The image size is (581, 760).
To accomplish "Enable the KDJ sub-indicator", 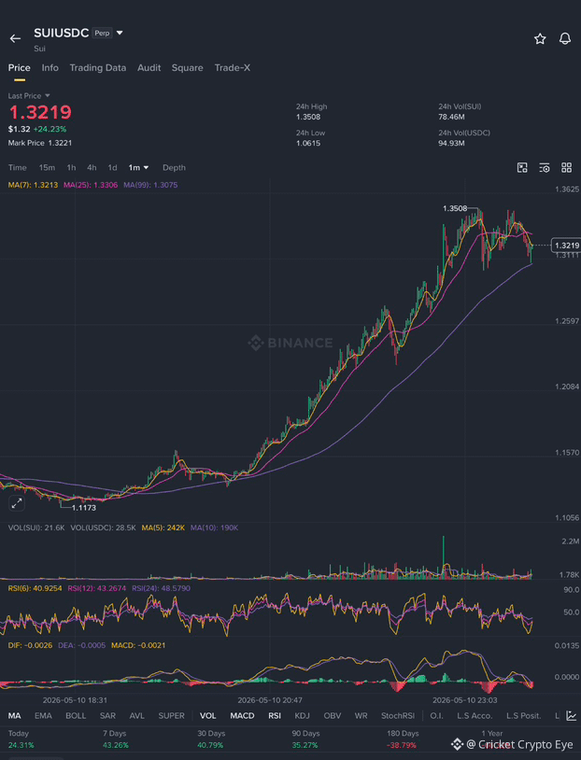I will [302, 716].
